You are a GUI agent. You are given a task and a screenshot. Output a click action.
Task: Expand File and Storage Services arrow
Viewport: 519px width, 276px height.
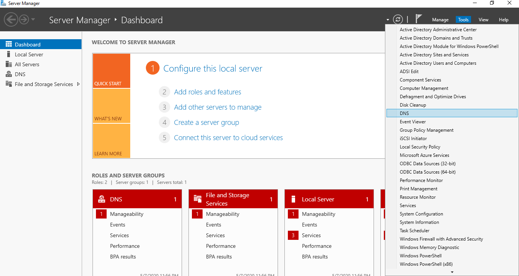pyautogui.click(x=78, y=84)
